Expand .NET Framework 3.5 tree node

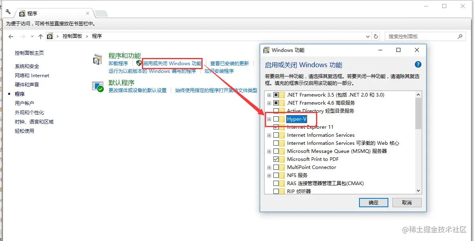coord(269,95)
